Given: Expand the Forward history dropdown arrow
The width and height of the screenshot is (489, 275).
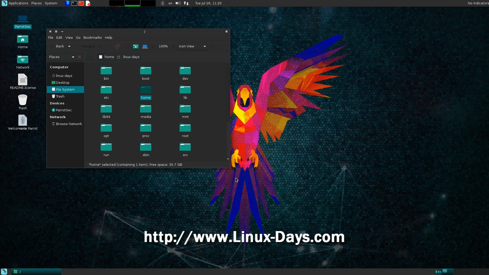Looking at the screenshot, I should point(100,46).
